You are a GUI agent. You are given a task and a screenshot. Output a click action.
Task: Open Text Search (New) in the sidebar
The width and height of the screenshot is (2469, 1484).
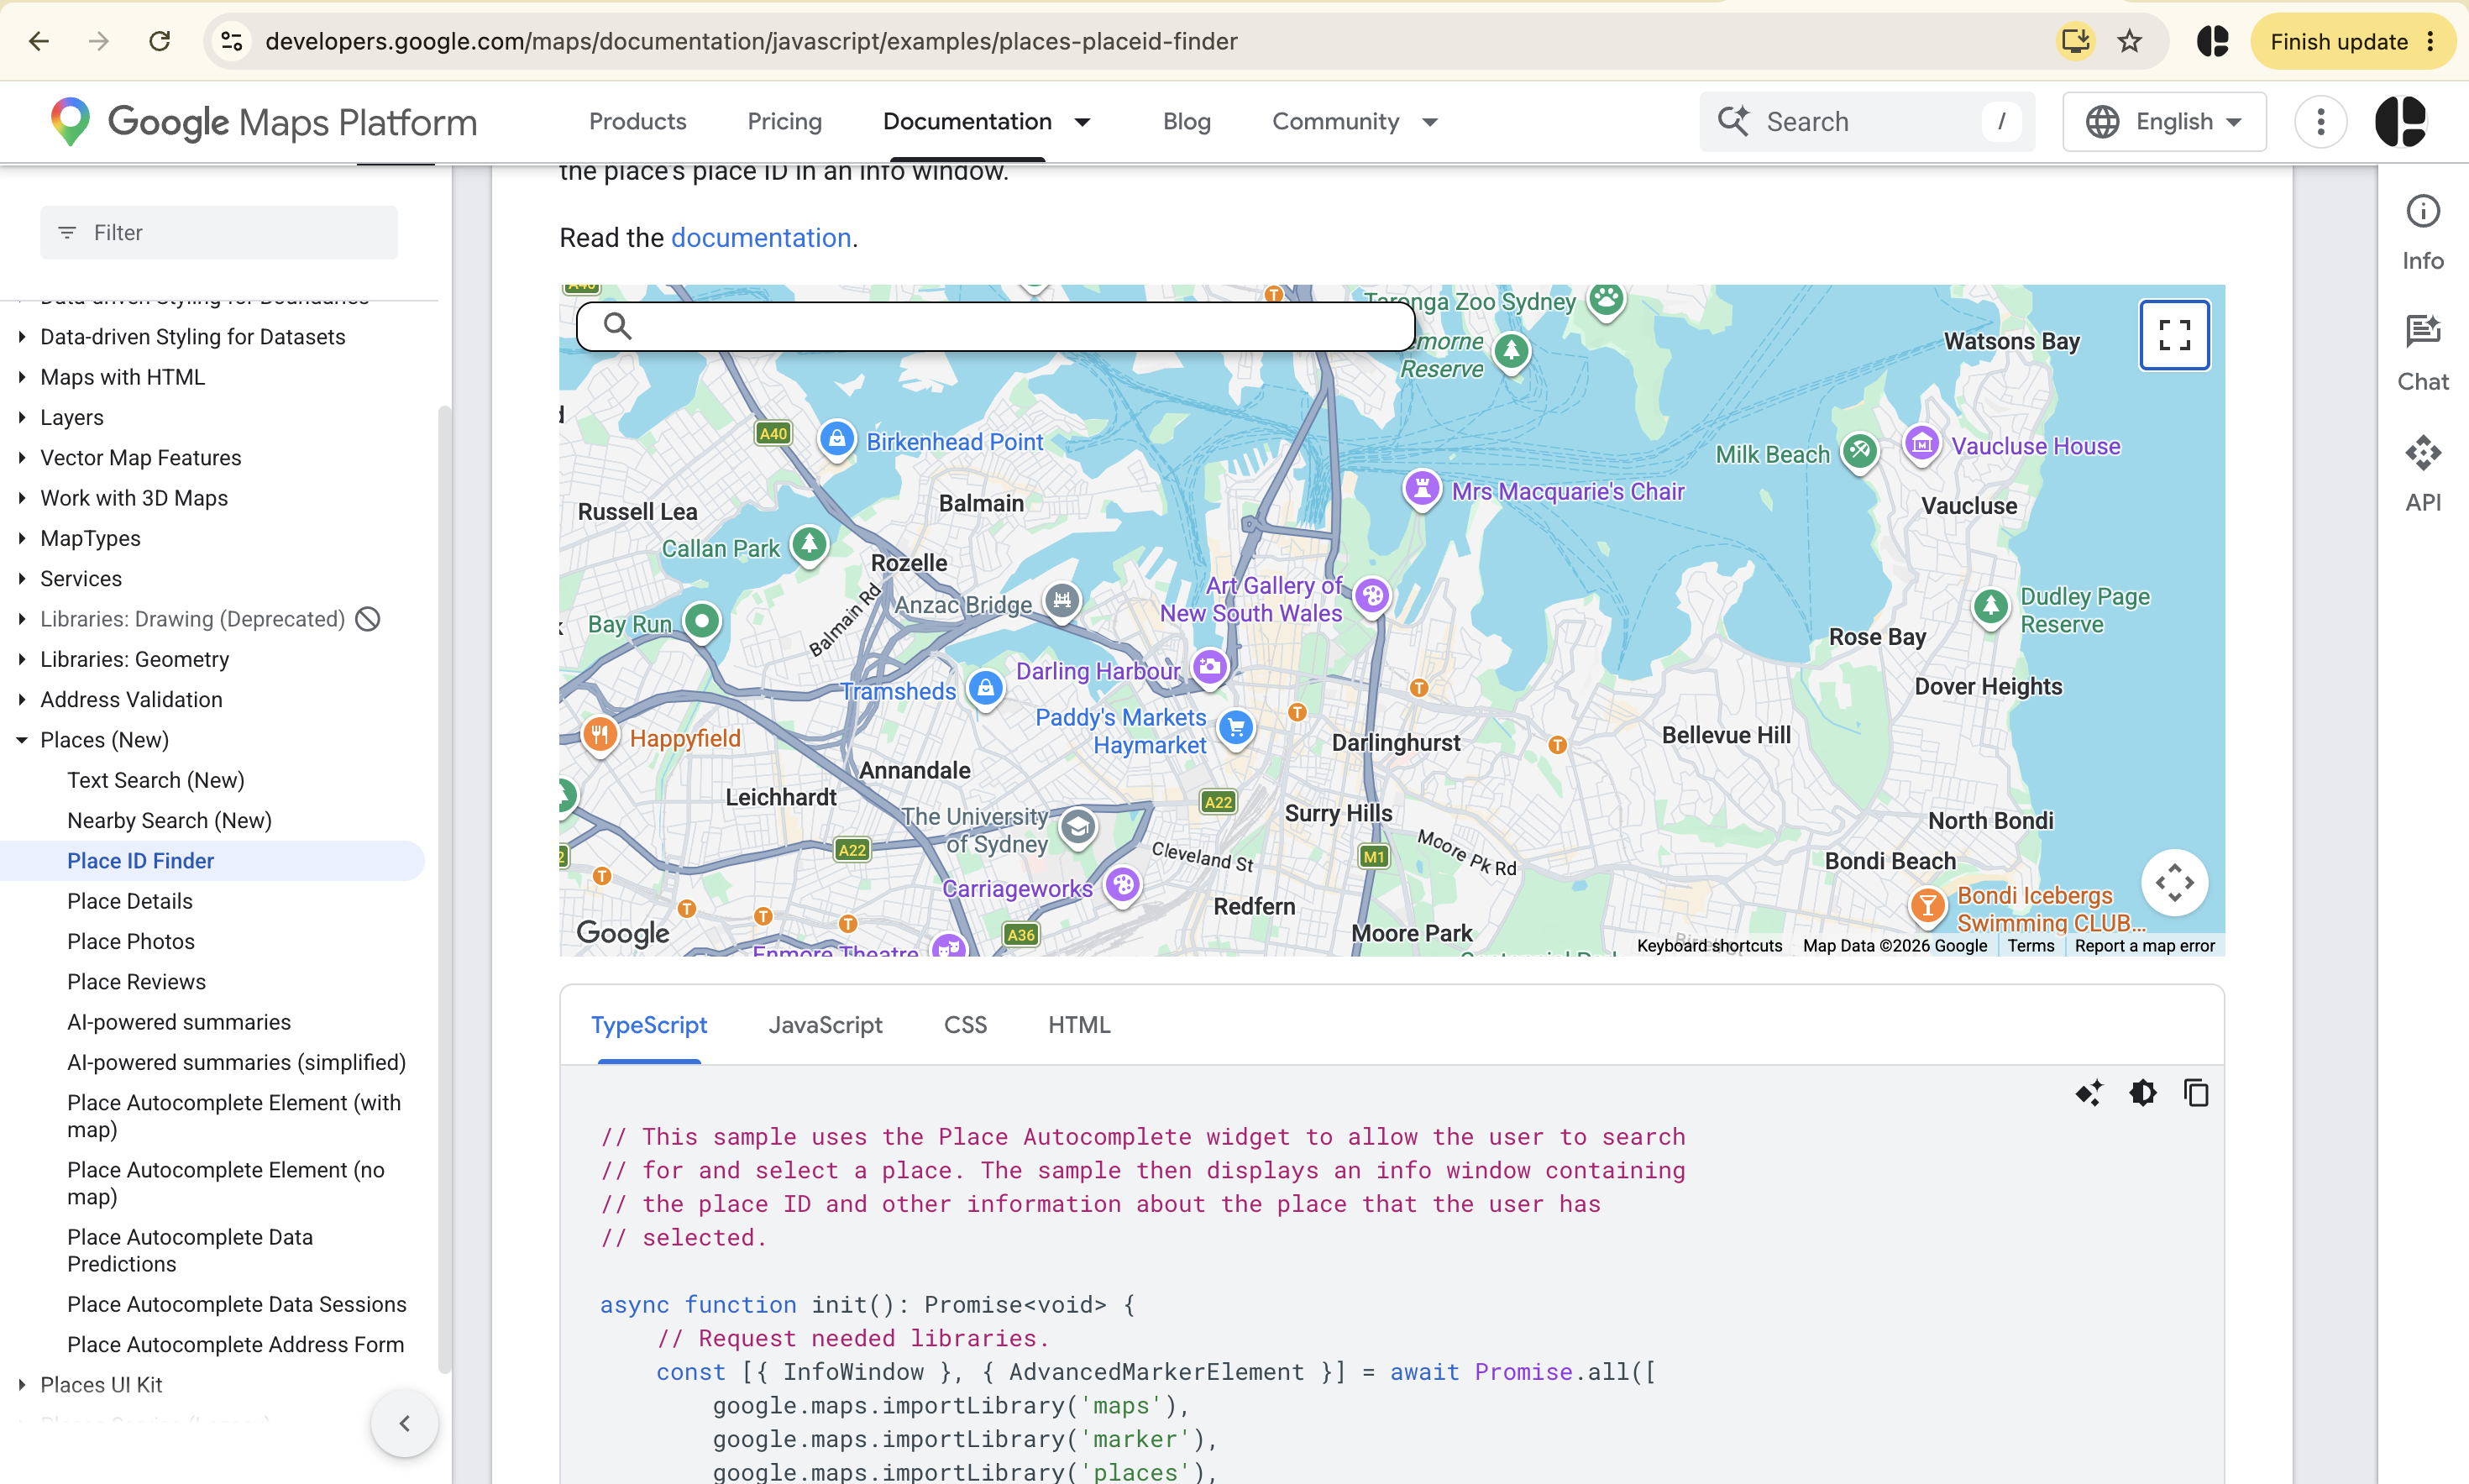(156, 779)
